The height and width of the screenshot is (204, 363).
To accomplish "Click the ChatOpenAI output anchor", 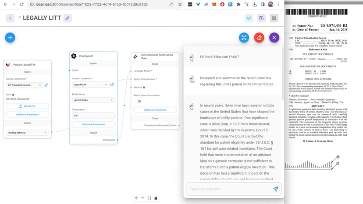I will [x=117, y=140].
